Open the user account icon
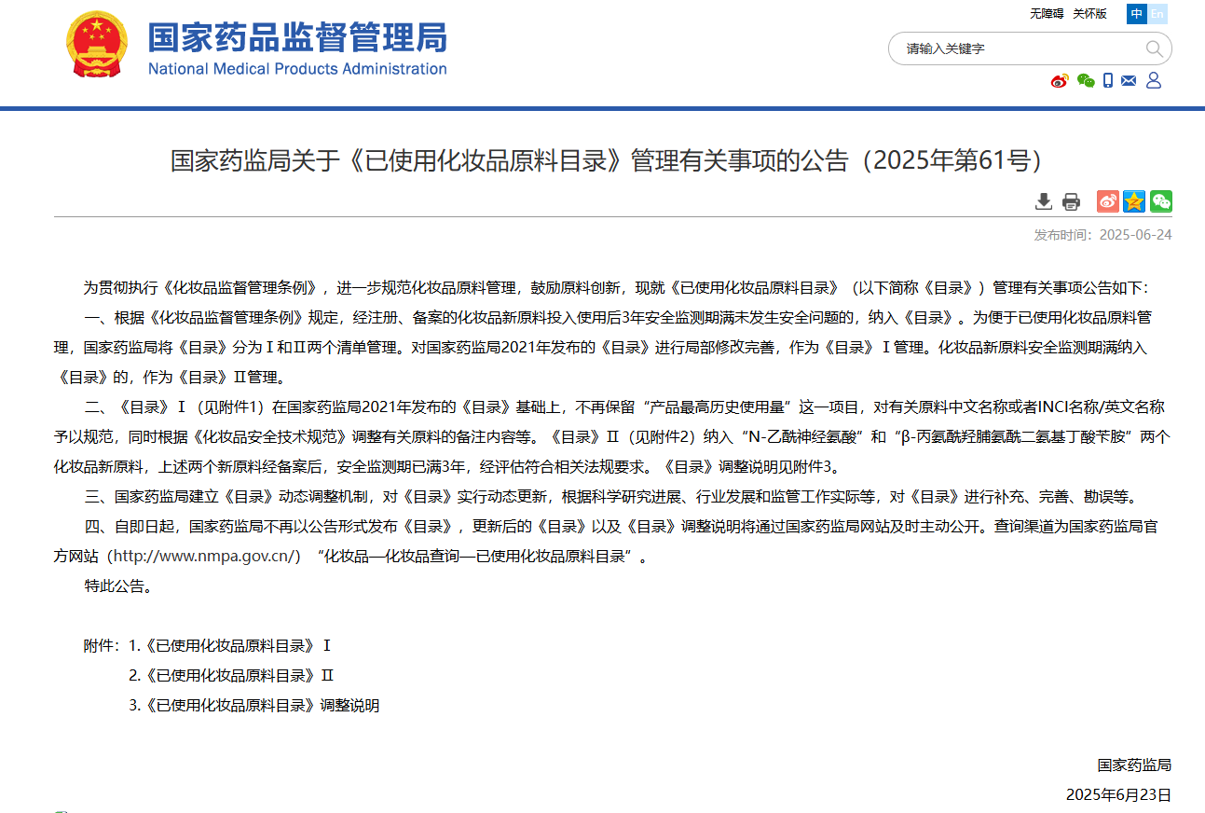The height and width of the screenshot is (813, 1205). 1154,81
